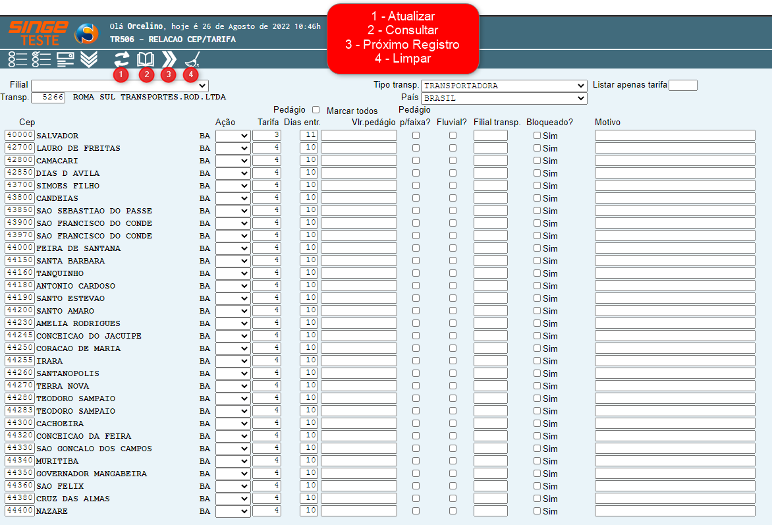
Task: Click the Limpar broom icon
Action: pyautogui.click(x=192, y=59)
